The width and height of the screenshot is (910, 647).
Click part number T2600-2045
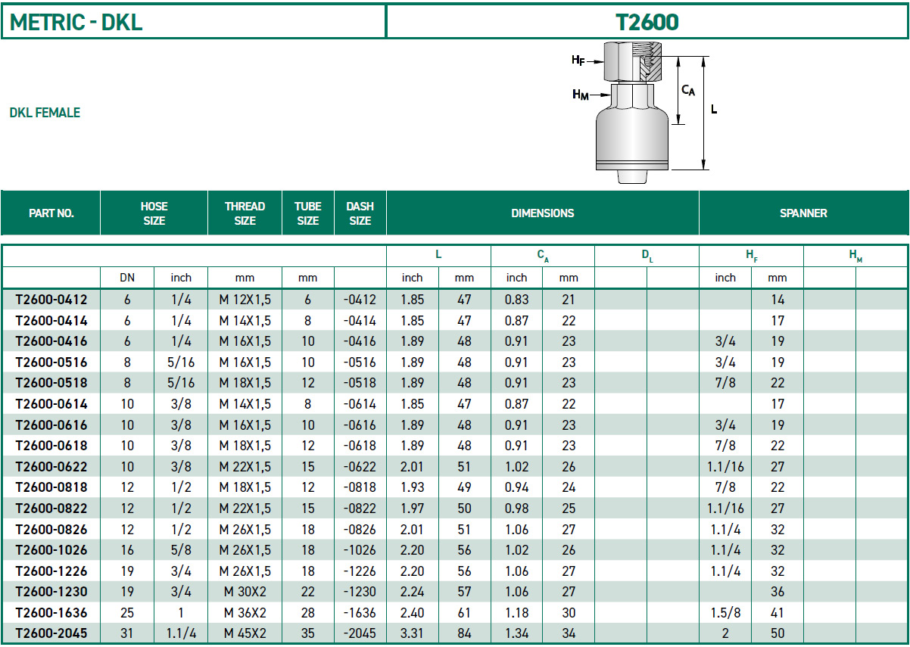pyautogui.click(x=51, y=633)
